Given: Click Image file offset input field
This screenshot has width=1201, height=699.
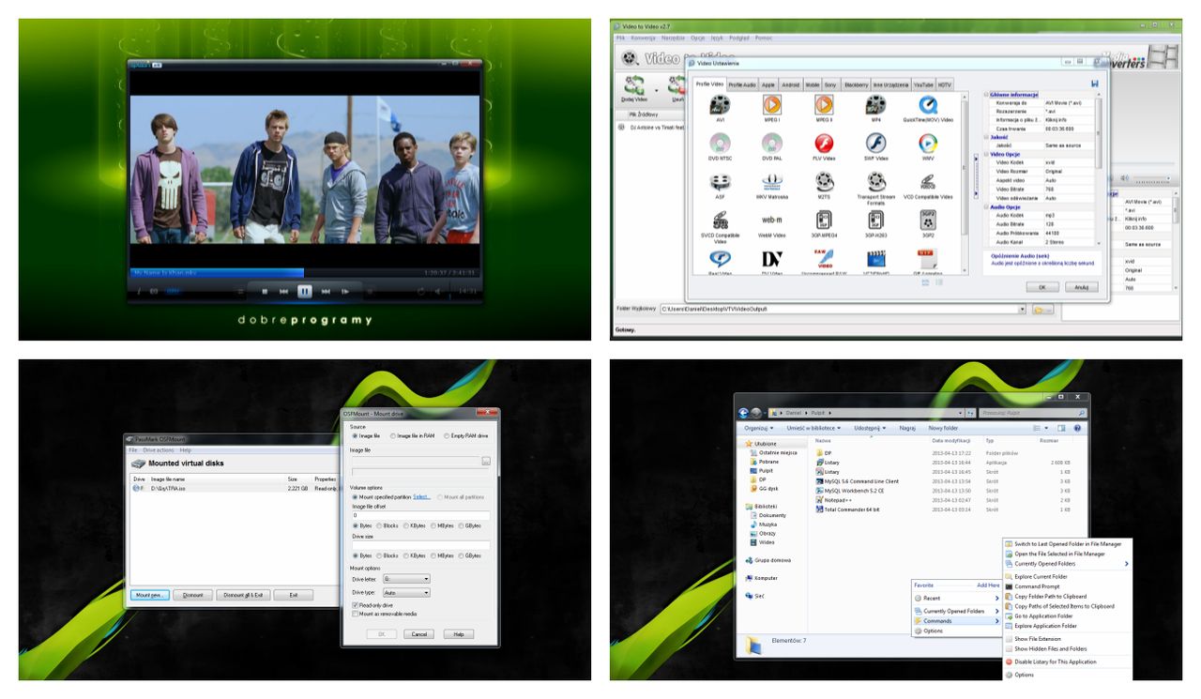Looking at the screenshot, I should (420, 515).
